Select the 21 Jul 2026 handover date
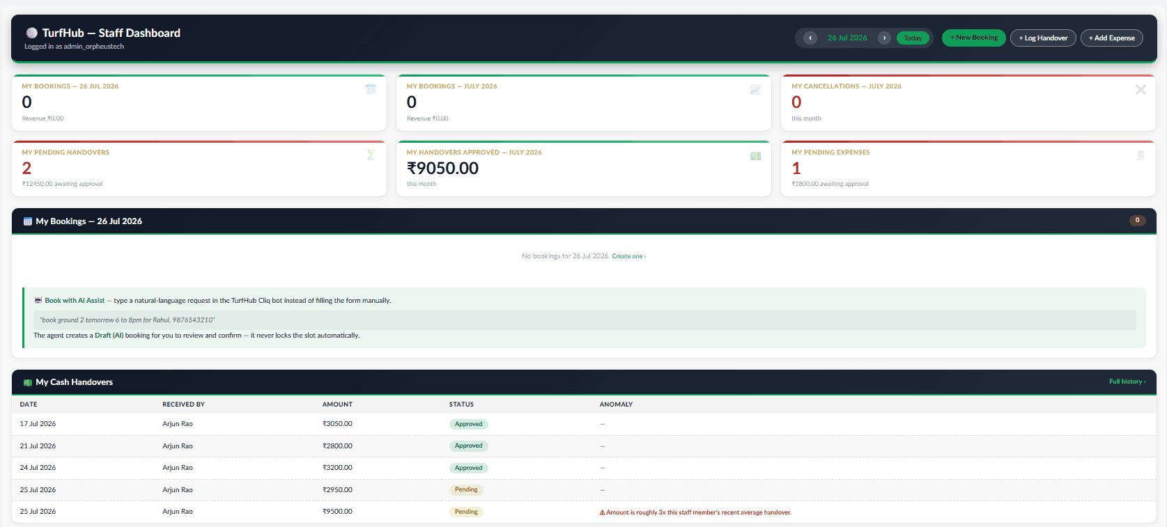The width and height of the screenshot is (1167, 527). click(x=38, y=446)
